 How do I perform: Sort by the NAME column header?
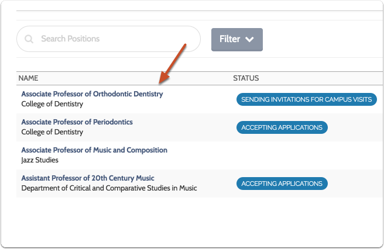[x=28, y=78]
